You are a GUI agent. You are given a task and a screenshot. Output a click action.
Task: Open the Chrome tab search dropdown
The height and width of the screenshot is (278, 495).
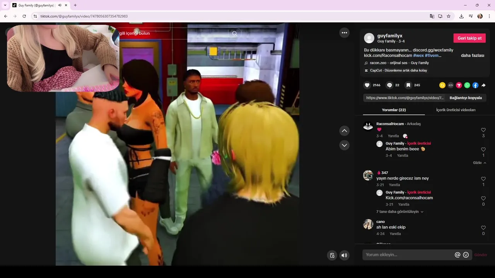click(5, 5)
